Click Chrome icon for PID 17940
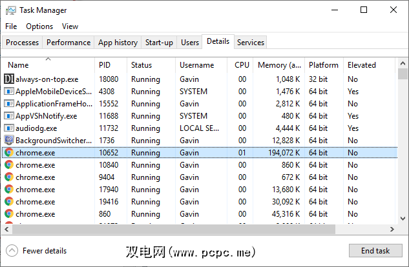This screenshot has height=267, width=409. pyautogui.click(x=9, y=190)
